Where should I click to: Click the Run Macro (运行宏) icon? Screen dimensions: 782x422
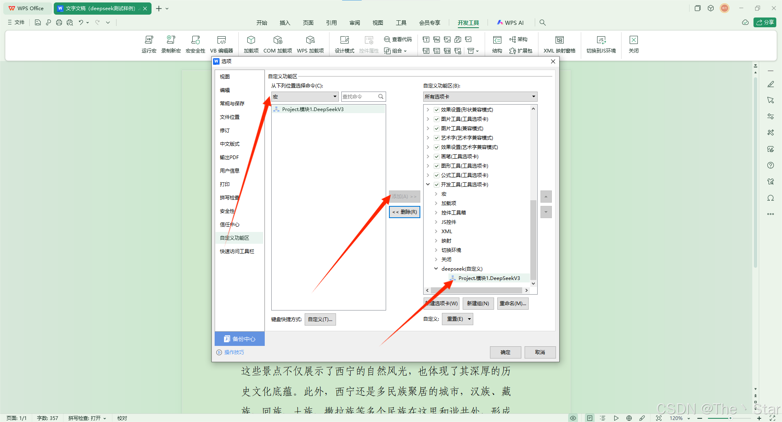(x=149, y=44)
